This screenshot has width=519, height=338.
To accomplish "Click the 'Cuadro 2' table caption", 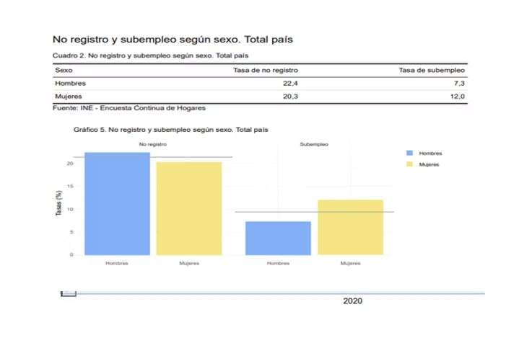I will coord(151,55).
